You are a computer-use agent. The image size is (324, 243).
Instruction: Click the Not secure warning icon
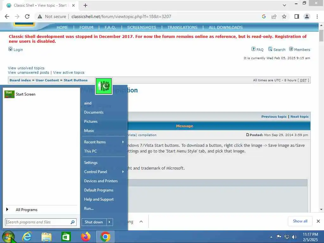pyautogui.click(x=40, y=16)
